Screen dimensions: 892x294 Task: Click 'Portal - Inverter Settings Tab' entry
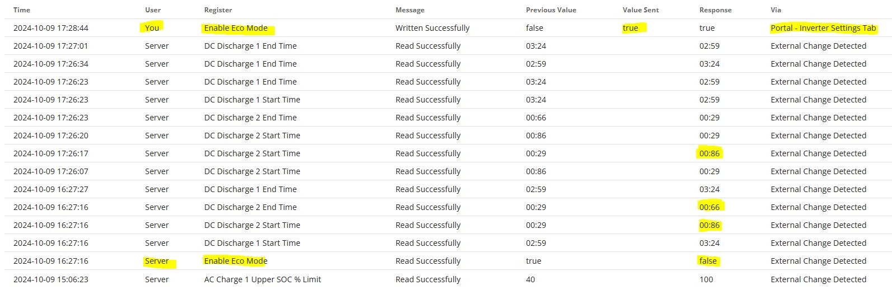pos(823,28)
